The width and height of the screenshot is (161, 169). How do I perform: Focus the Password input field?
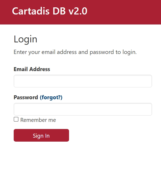click(x=83, y=109)
